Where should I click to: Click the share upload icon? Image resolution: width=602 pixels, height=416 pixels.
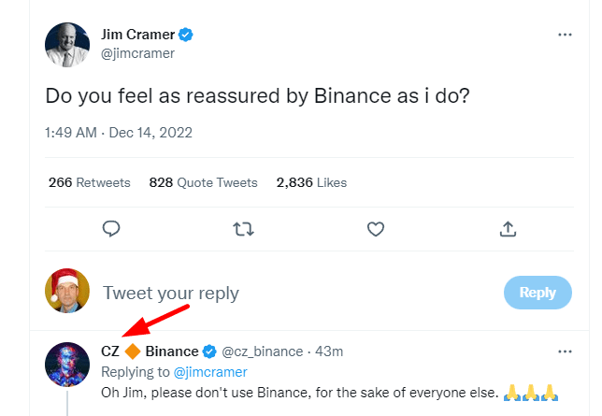(x=508, y=228)
